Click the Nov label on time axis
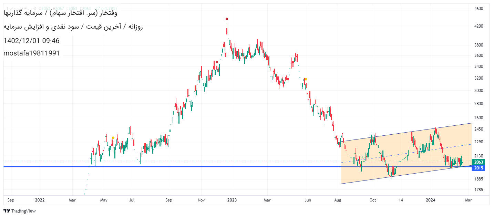 click(x=202, y=200)
